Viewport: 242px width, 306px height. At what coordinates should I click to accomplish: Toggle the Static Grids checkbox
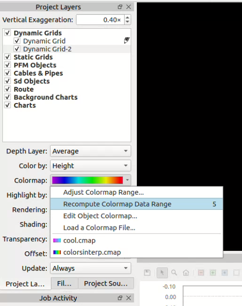pos(8,57)
